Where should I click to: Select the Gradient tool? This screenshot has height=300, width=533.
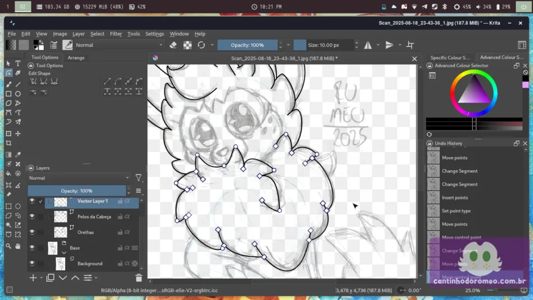point(8,155)
